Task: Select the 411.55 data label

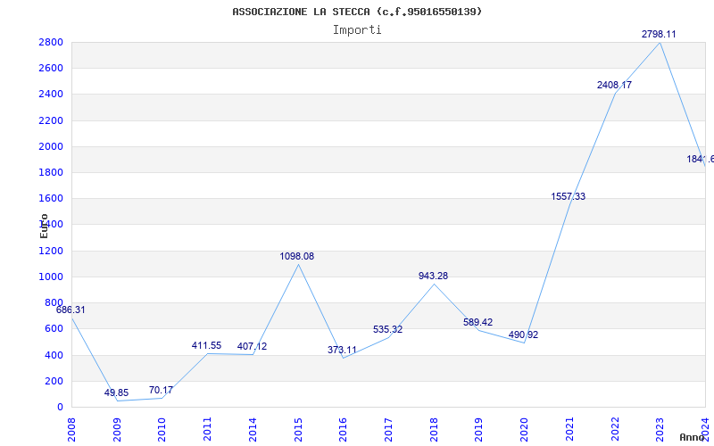Action: (x=207, y=345)
